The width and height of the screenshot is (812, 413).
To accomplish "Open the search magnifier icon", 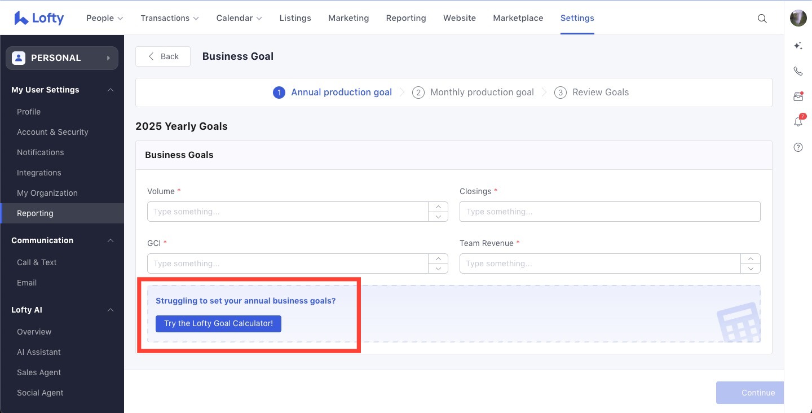I will [x=762, y=18].
